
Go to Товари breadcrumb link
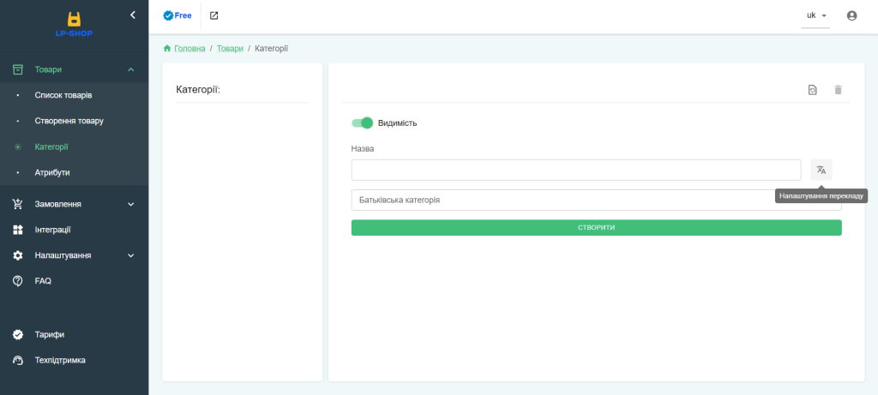(x=230, y=49)
